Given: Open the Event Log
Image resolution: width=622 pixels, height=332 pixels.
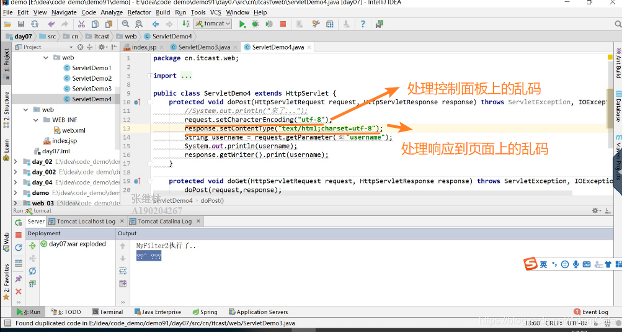Looking at the screenshot, I should click(591, 312).
